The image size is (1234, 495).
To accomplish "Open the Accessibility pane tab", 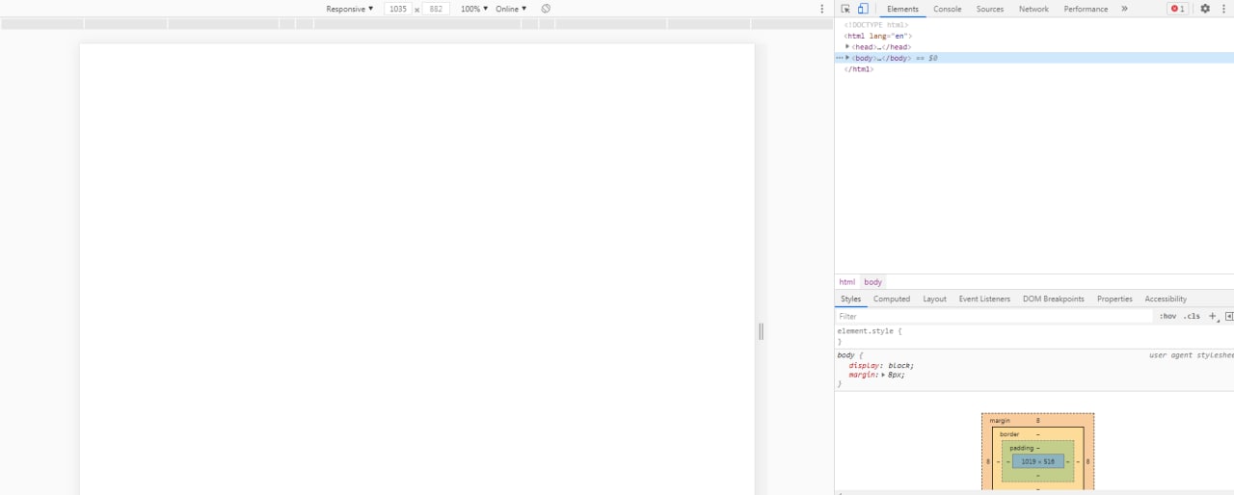I will pos(1166,299).
